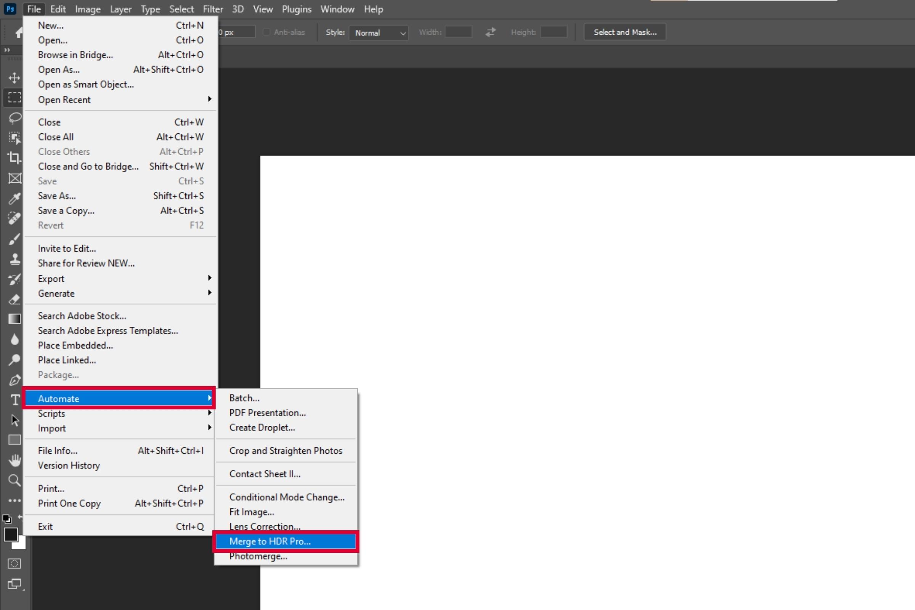Screen dimensions: 915x610
Task: Select the Object Selection tool
Action: [14, 137]
